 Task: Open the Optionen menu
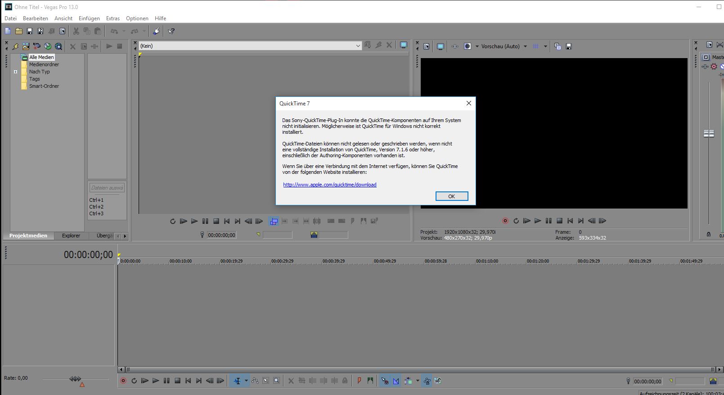[137, 18]
